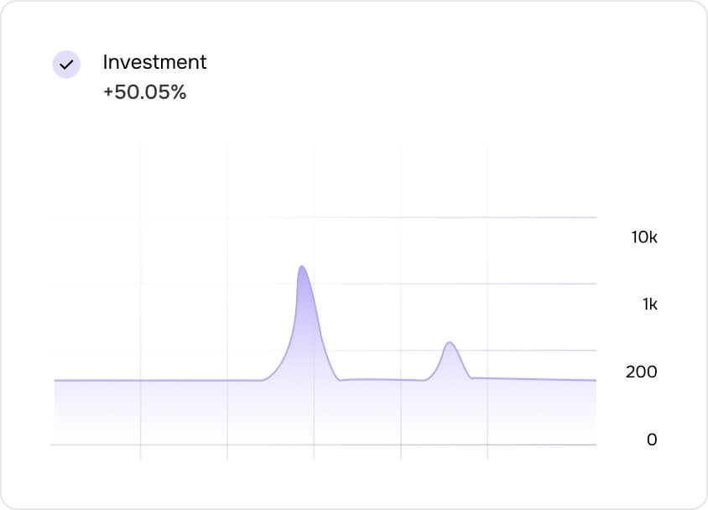Click the flat line between the two peaks
The width and height of the screenshot is (708, 510).
[382, 380]
